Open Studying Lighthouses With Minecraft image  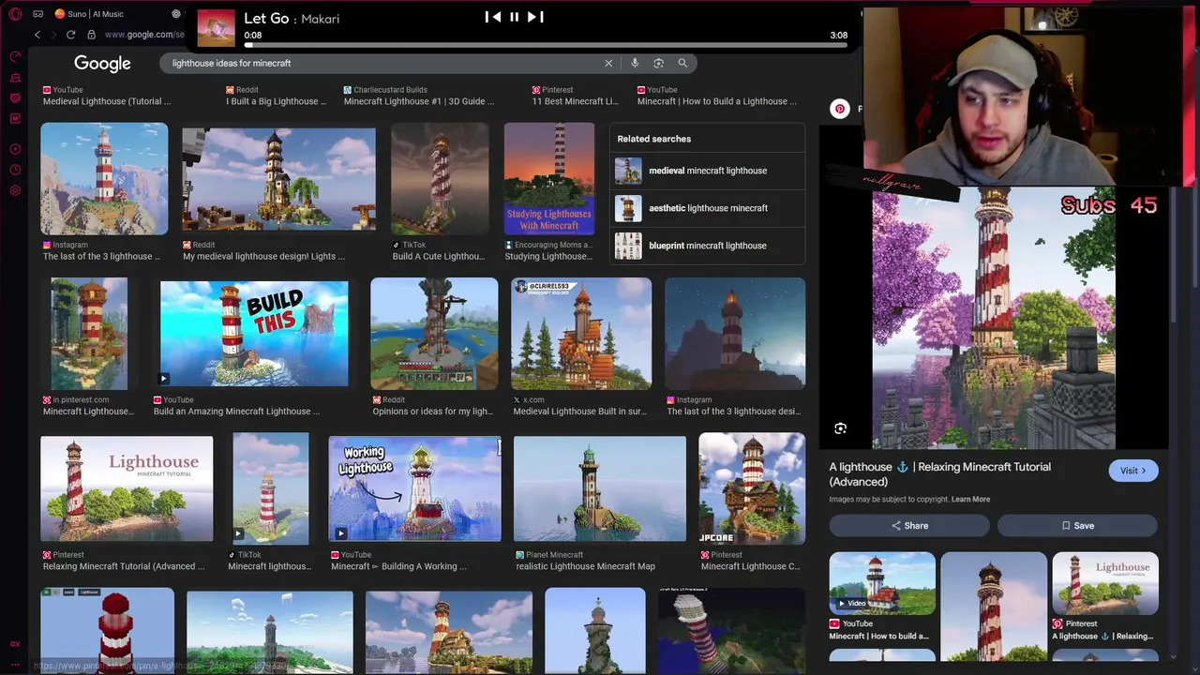tap(549, 178)
